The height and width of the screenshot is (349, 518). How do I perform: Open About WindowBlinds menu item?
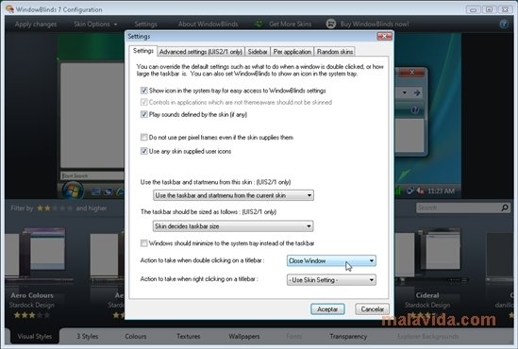pos(208,25)
